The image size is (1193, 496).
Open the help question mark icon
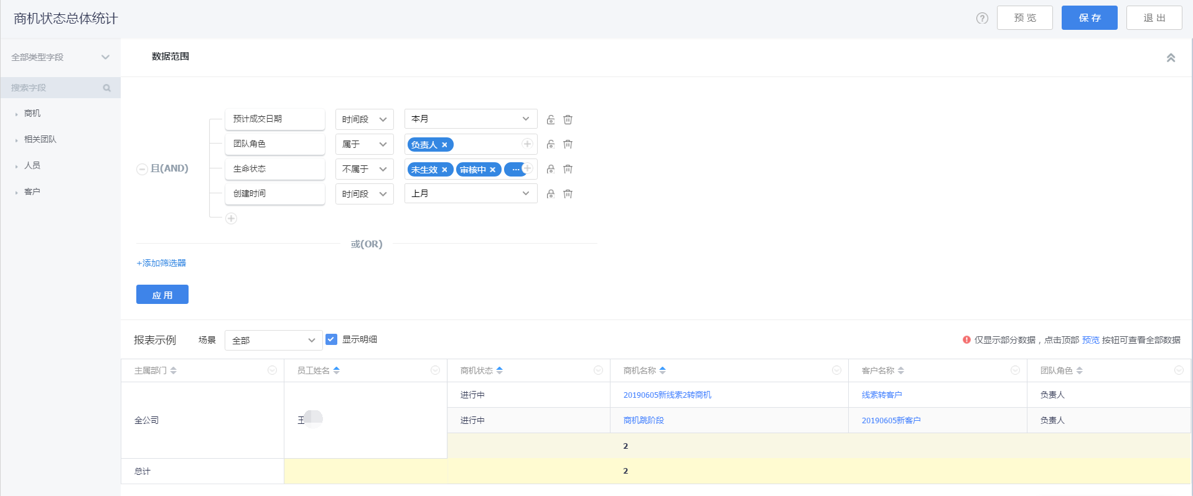point(982,18)
